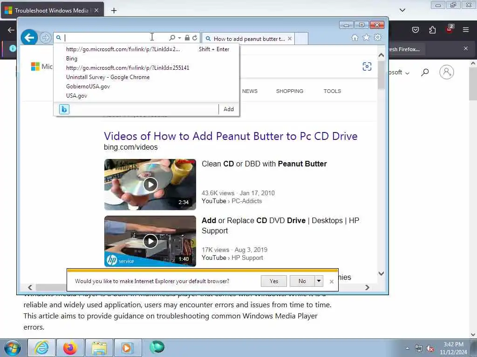477x357 pixels.
Task: Click the Internet Explorer back arrow button
Action: point(29,38)
